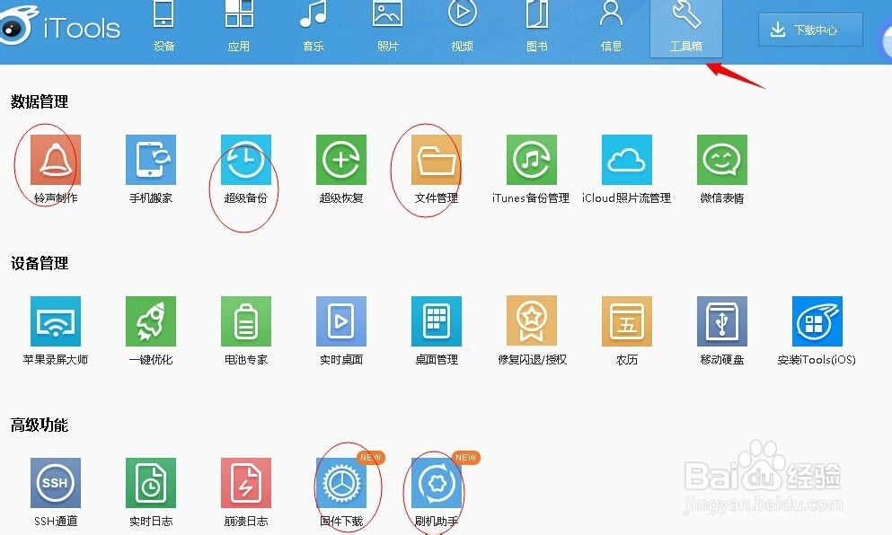Open the 微信表情 WeChat emoji tool
The width and height of the screenshot is (892, 535).
722,160
